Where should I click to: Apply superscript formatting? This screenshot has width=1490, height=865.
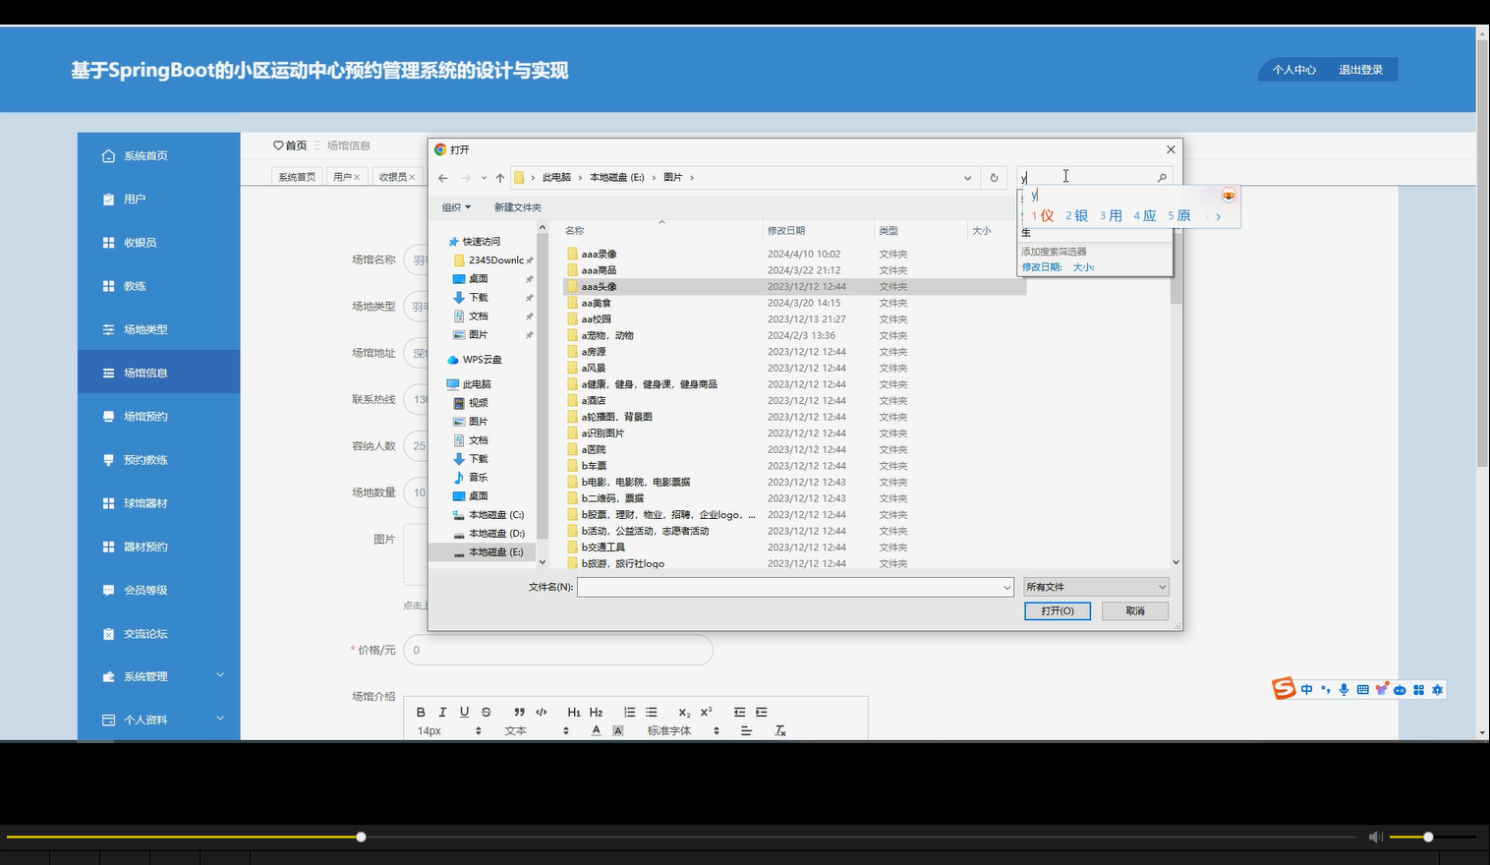(x=705, y=711)
